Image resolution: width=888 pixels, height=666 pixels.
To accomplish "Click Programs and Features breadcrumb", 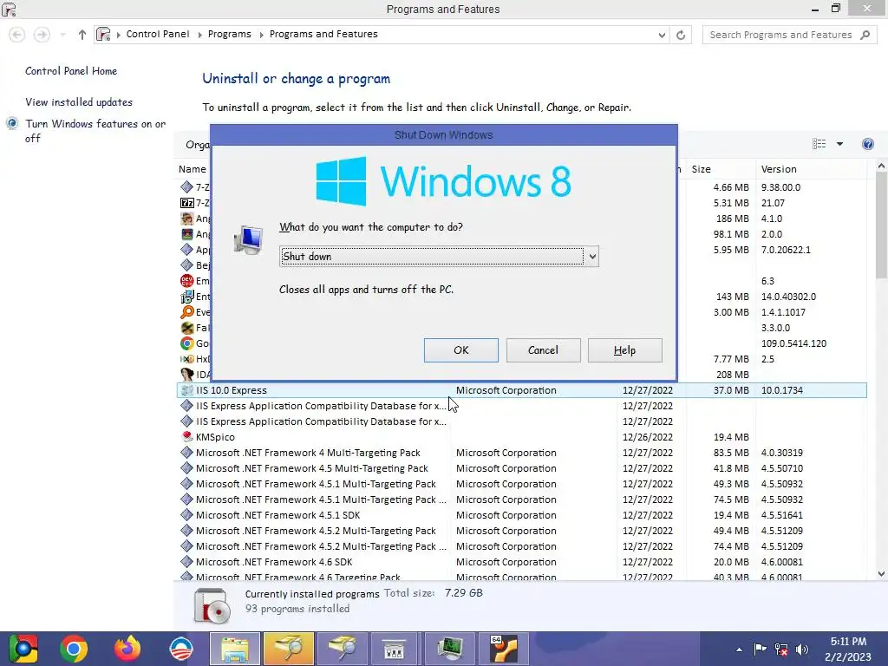I will tap(323, 34).
